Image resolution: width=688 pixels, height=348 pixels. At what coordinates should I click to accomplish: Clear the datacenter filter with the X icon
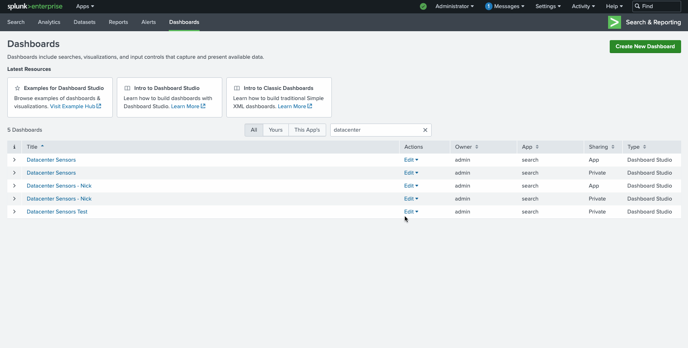pyautogui.click(x=425, y=130)
